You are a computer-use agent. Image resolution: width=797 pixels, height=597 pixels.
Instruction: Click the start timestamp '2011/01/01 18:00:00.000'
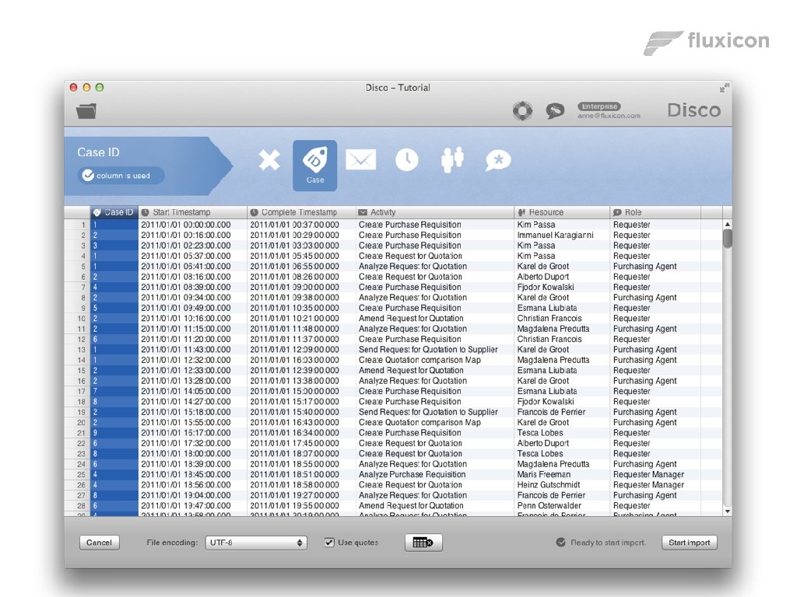pos(185,453)
